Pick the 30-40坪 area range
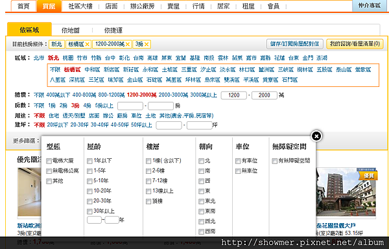Image resolution: width=389 pixels, height=249 pixels. click(x=99, y=124)
